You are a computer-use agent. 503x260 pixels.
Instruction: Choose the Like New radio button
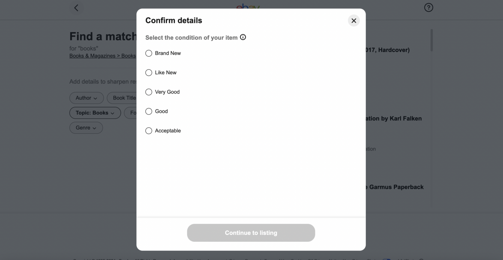(x=149, y=73)
